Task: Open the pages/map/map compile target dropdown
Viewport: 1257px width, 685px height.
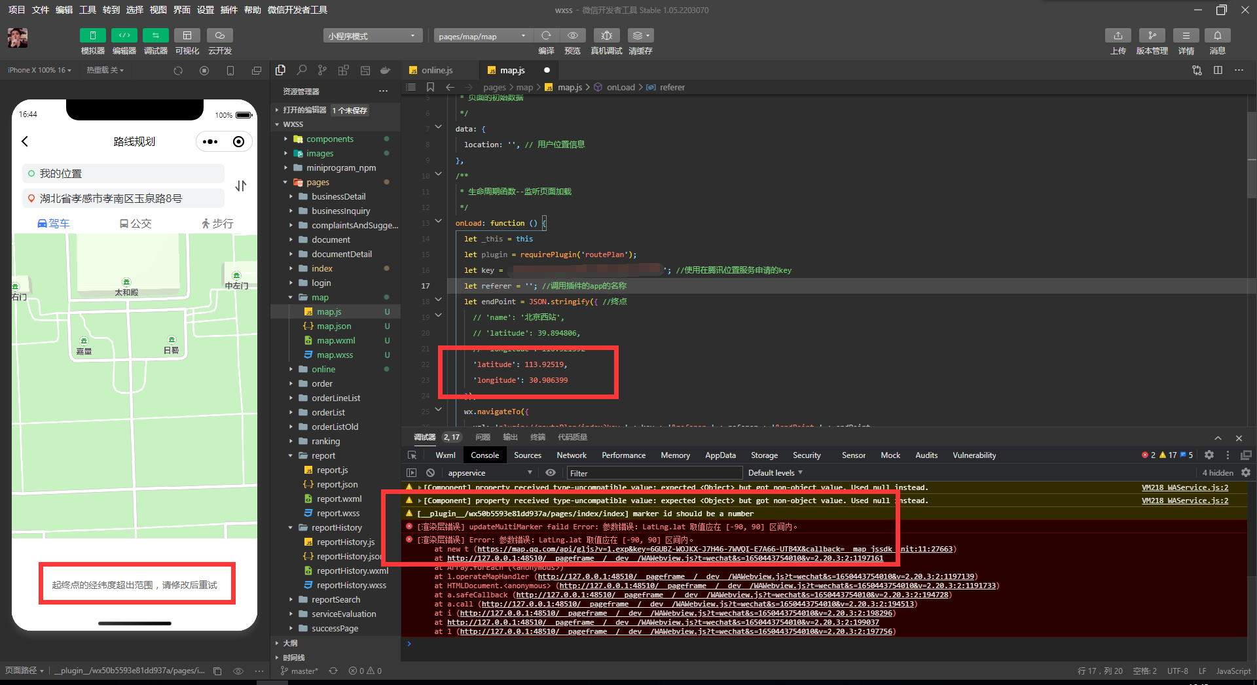Action: 483,36
